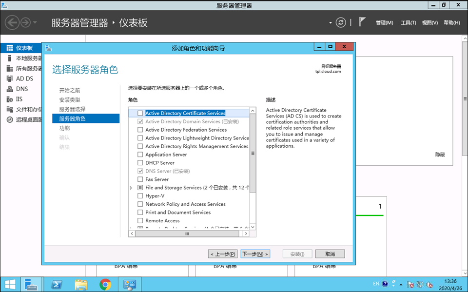Launch PowerShell from the taskbar
The width and height of the screenshot is (468, 292).
[57, 284]
